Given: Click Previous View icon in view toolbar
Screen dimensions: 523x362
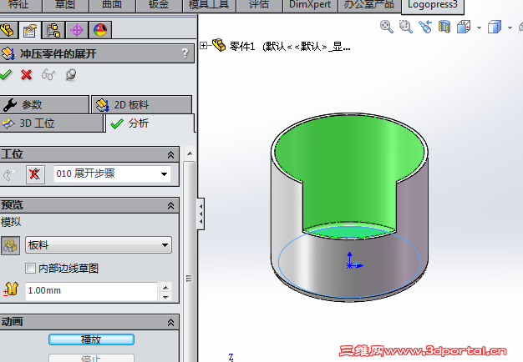Looking at the screenshot, I should click(x=425, y=27).
